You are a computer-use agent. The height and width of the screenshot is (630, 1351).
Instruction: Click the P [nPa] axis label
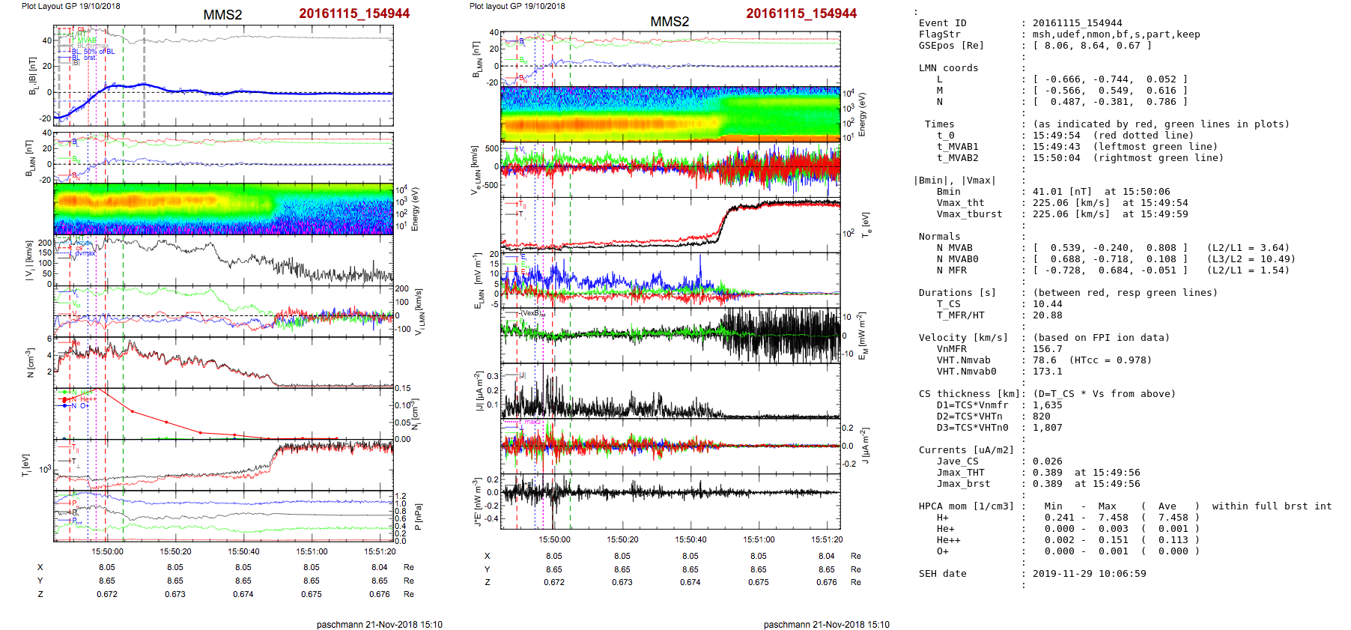418,517
